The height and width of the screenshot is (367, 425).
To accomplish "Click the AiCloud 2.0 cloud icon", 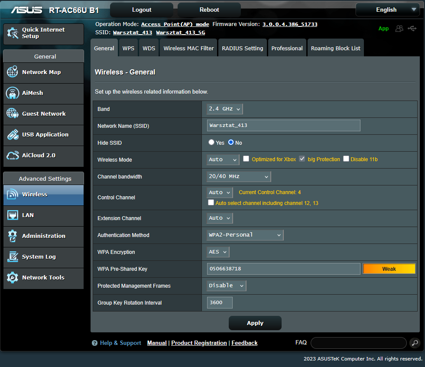I will (x=13, y=155).
